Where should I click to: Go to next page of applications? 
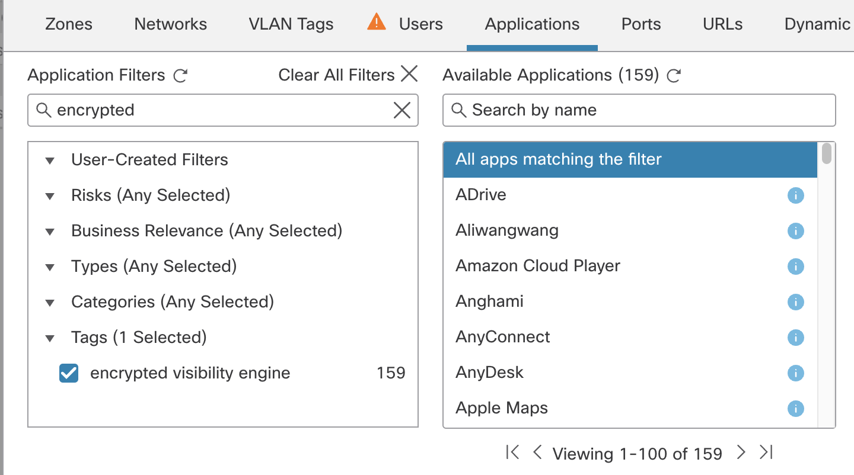(741, 453)
